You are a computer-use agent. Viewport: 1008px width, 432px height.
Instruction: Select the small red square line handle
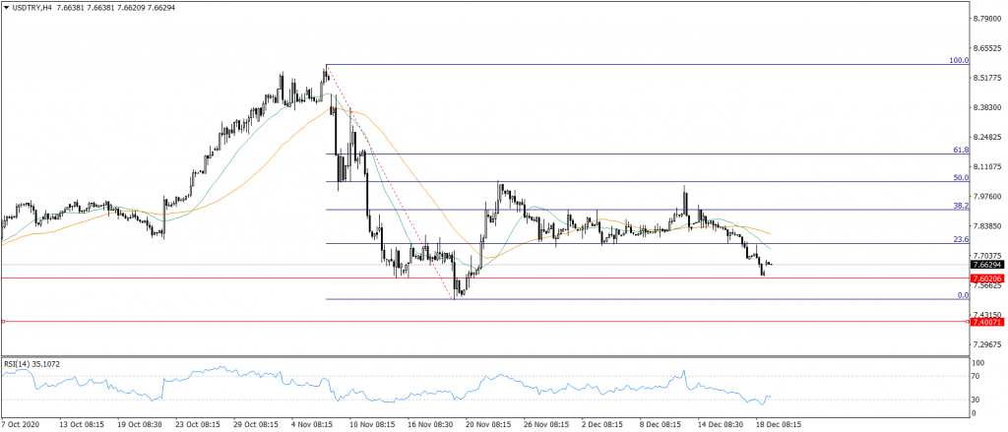pyautogui.click(x=4, y=322)
